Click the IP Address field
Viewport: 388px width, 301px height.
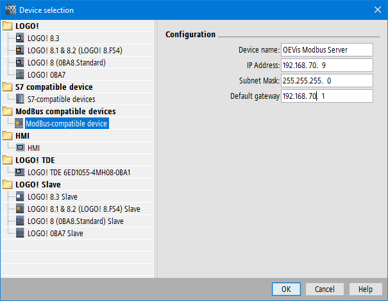pos(327,65)
